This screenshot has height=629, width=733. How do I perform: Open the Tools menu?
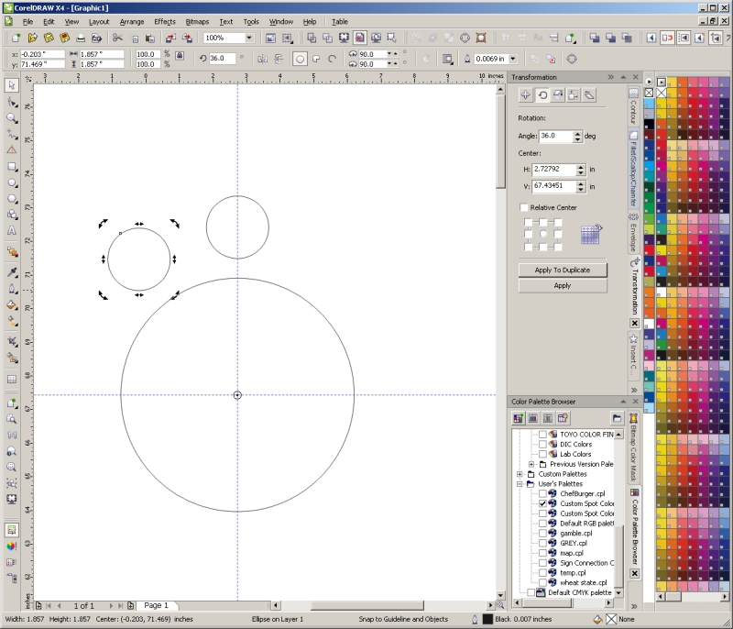pos(251,21)
